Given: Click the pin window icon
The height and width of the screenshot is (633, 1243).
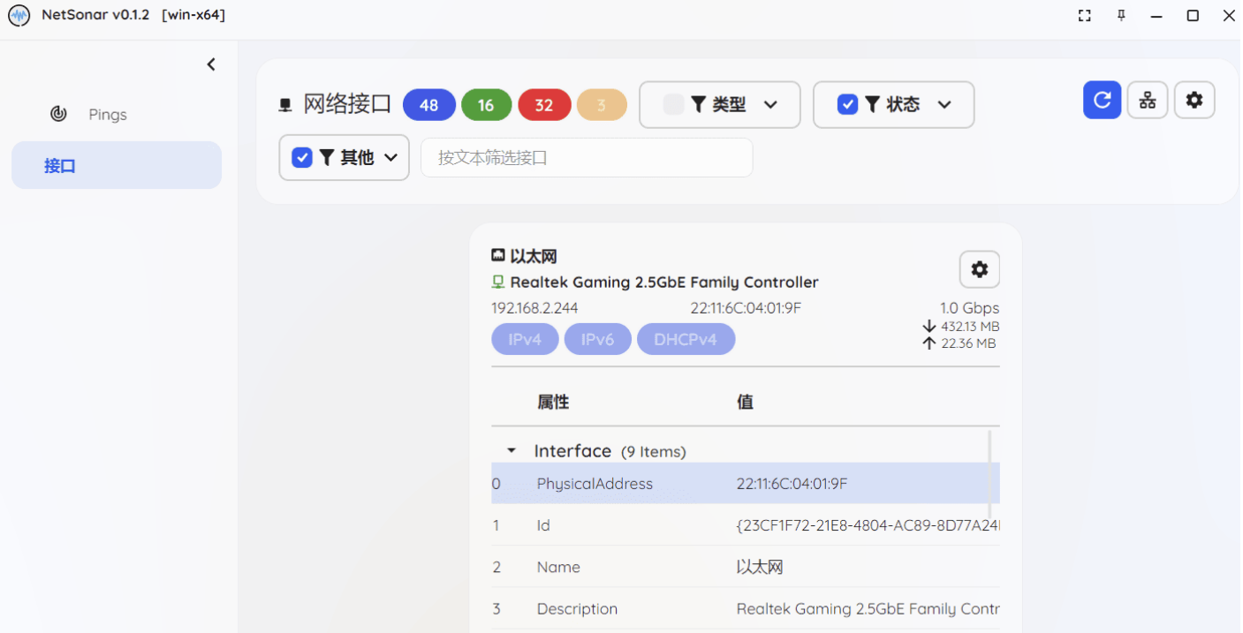Looking at the screenshot, I should pyautogui.click(x=1120, y=15).
